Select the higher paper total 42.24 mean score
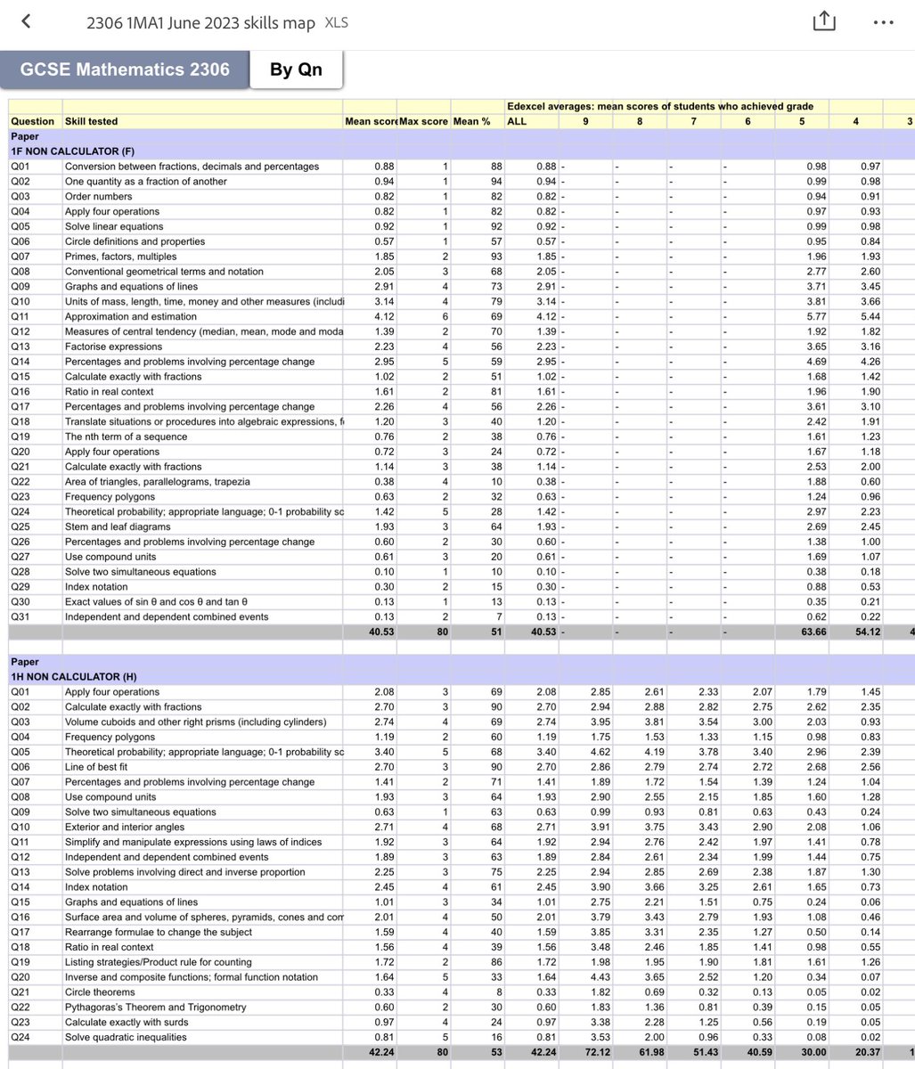The height and width of the screenshot is (1069, 915). pyautogui.click(x=370, y=1052)
